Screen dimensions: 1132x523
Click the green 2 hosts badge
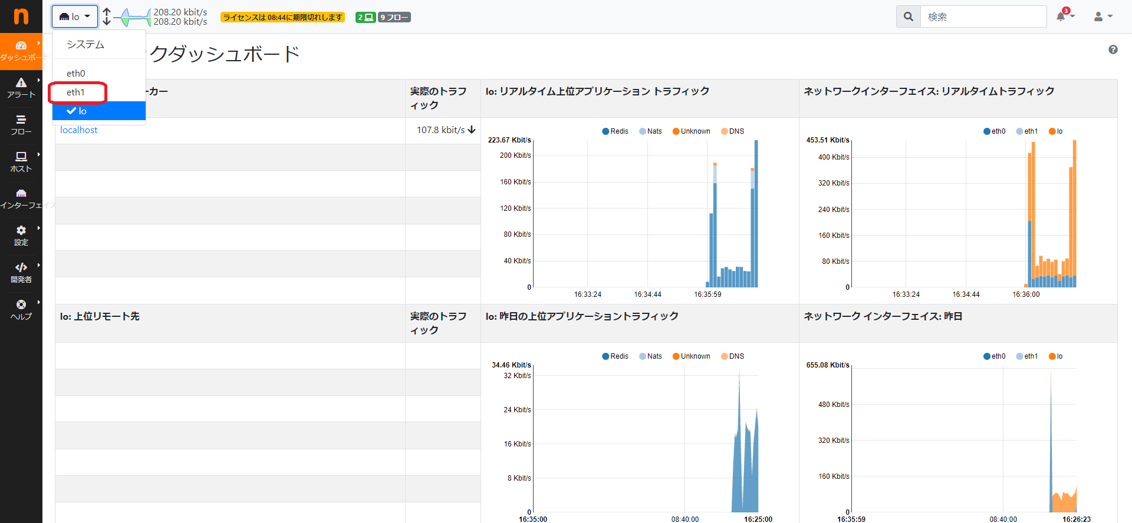(365, 17)
